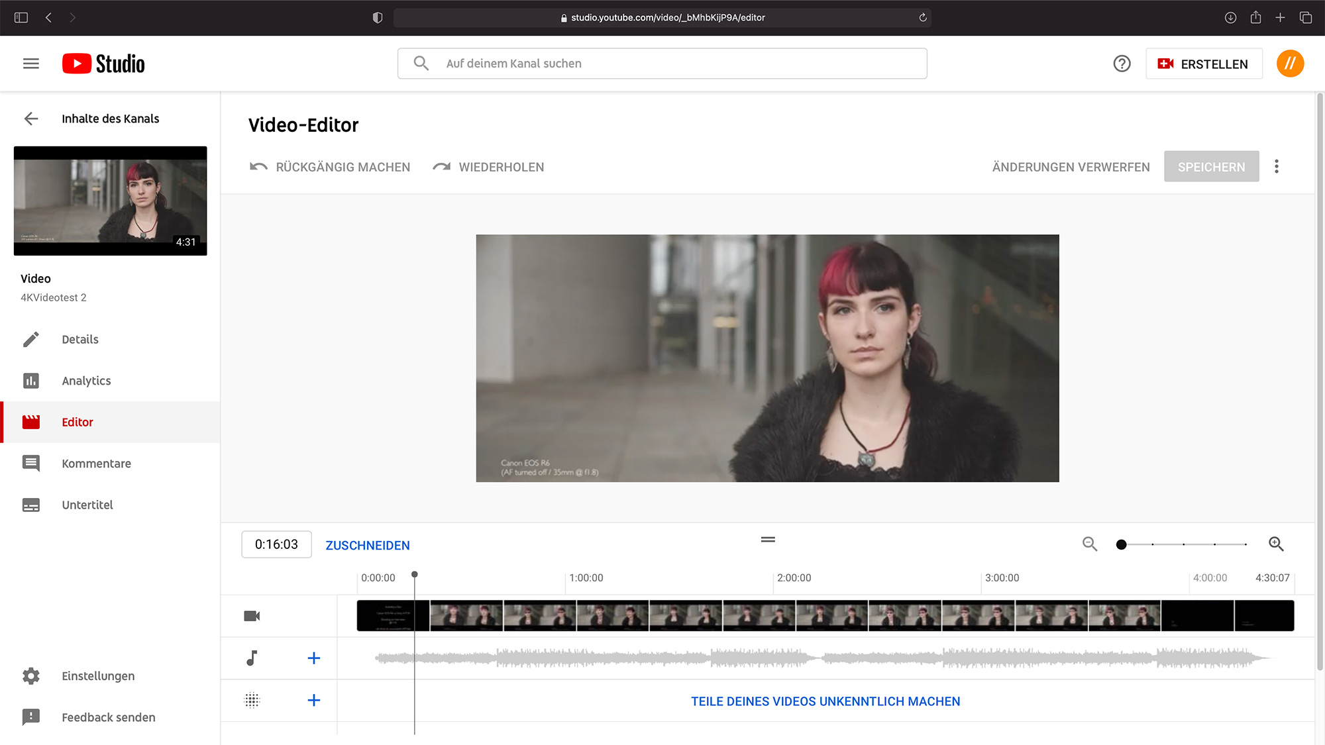Open a new Safari tab with plus

point(1280,18)
